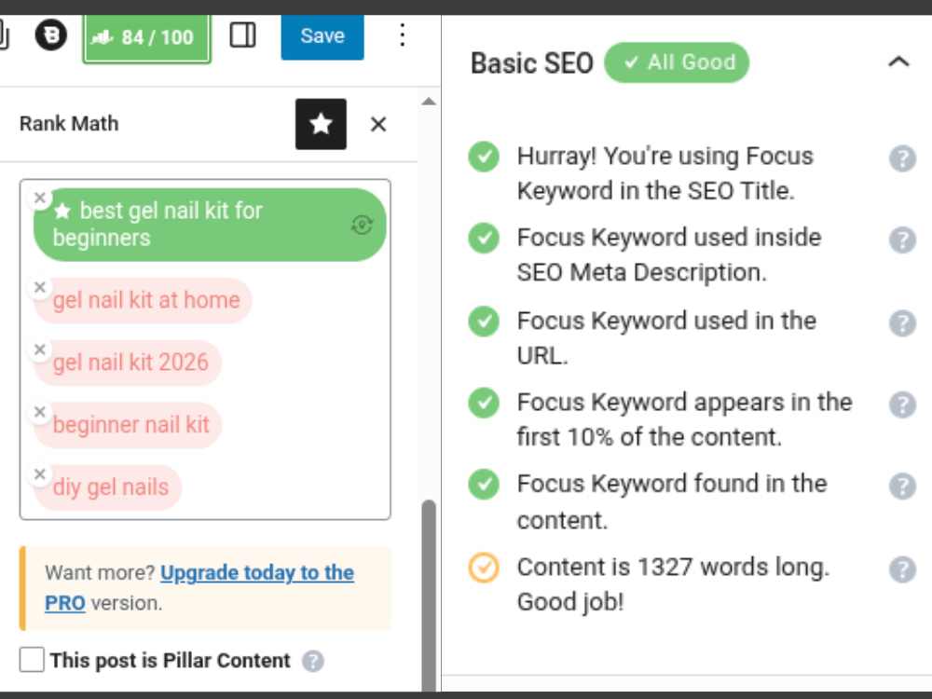Open help for content word count check
Screen dimensions: 932x699
tap(902, 569)
